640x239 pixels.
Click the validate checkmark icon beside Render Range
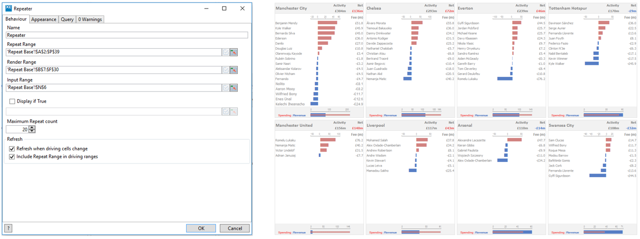[226, 70]
